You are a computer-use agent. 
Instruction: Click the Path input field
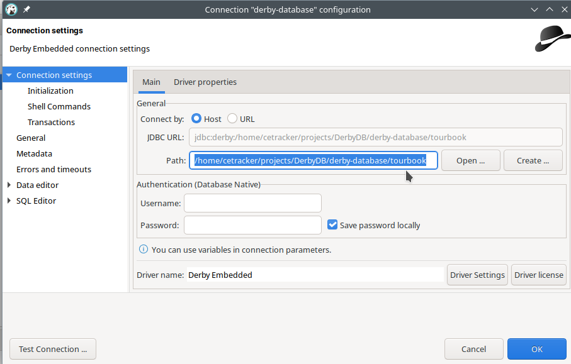[x=313, y=160]
